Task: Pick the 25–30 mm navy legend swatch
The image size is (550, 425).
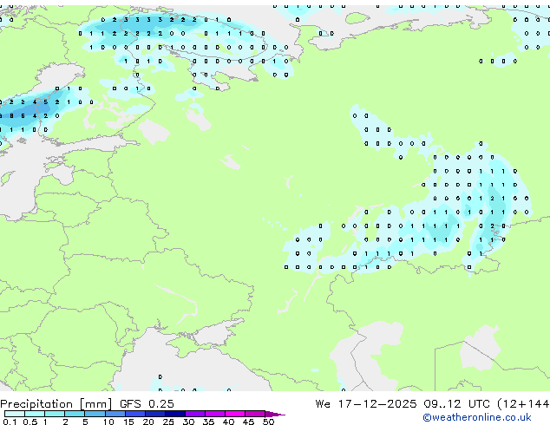Action: pos(175,414)
